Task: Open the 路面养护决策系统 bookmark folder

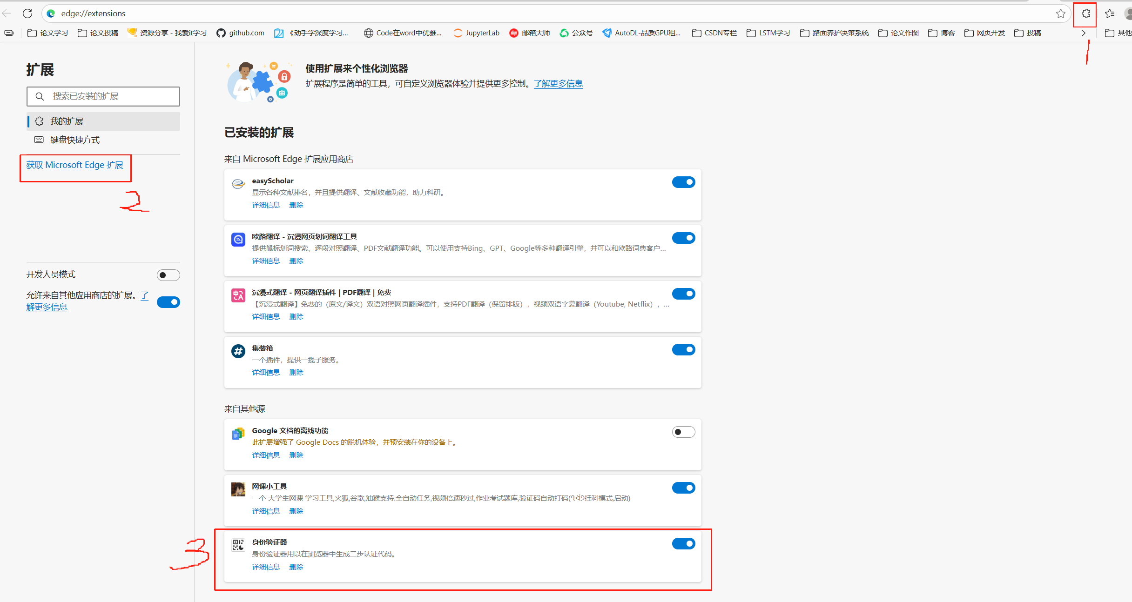Action: pos(835,33)
